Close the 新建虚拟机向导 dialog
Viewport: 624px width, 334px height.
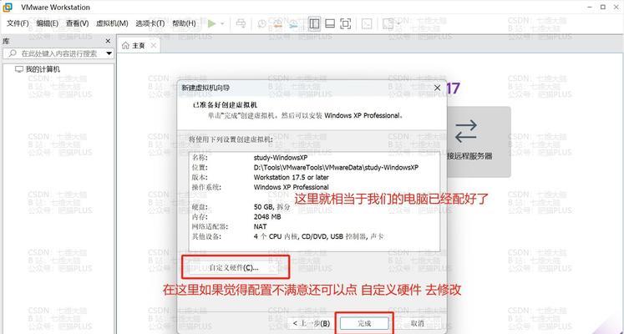[x=437, y=88]
